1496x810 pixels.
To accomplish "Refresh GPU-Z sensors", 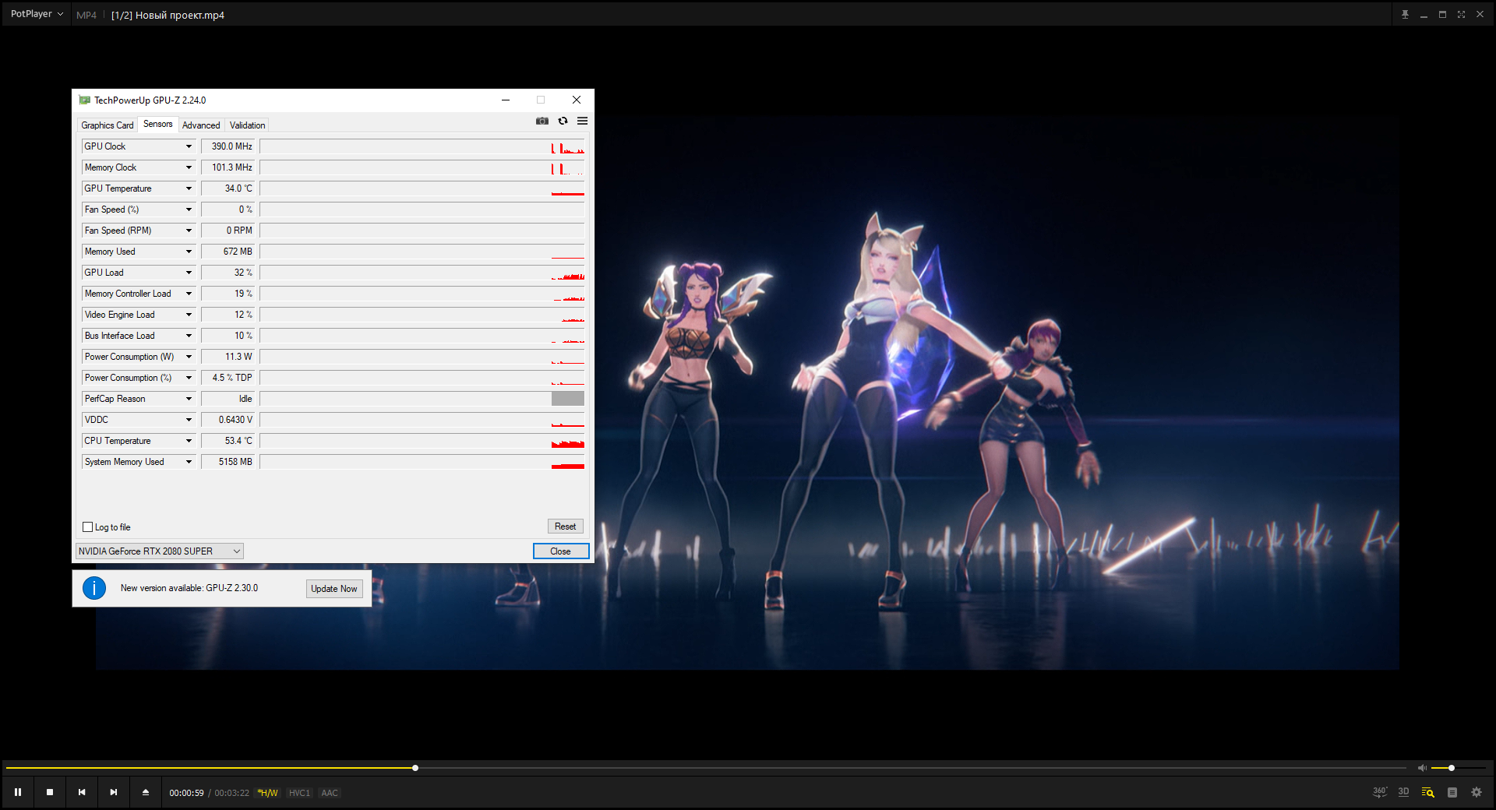I will (563, 121).
